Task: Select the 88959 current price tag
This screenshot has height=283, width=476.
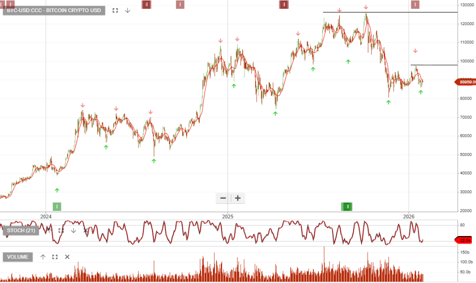Action: [465, 82]
